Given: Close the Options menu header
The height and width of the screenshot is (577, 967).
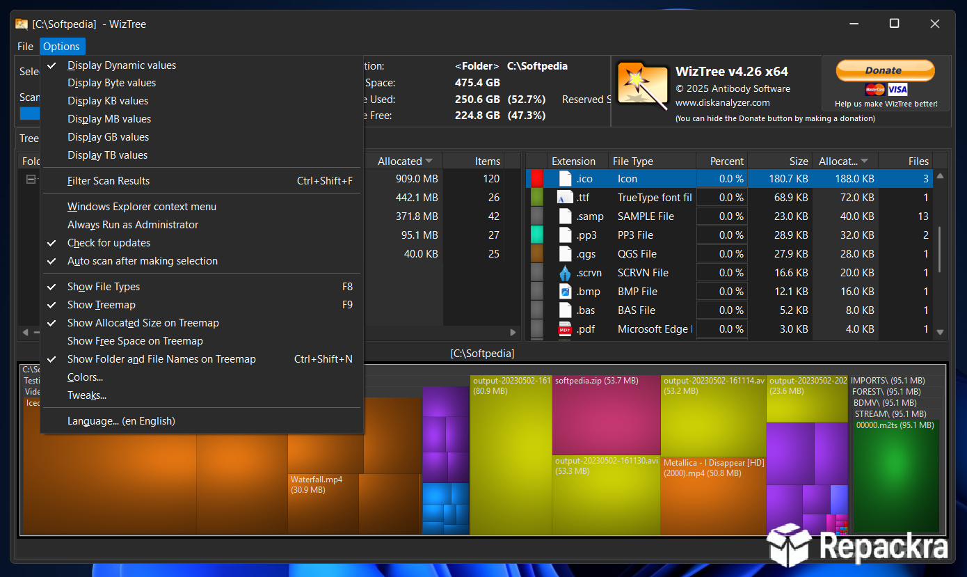Looking at the screenshot, I should coord(61,47).
